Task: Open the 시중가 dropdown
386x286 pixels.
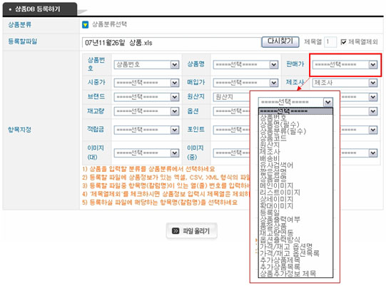Action: 146,83
